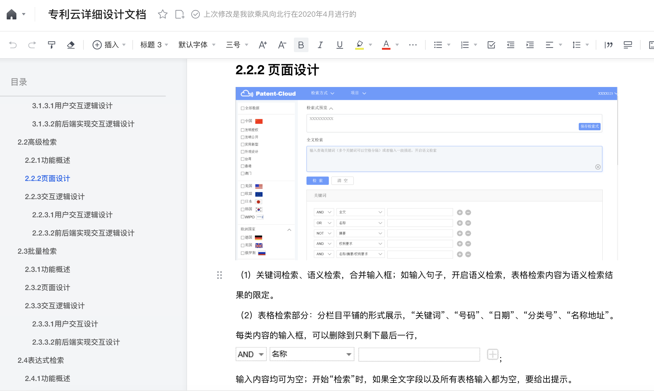Select 2.2.2页面设计 in outline
654x391 pixels.
[x=47, y=179]
